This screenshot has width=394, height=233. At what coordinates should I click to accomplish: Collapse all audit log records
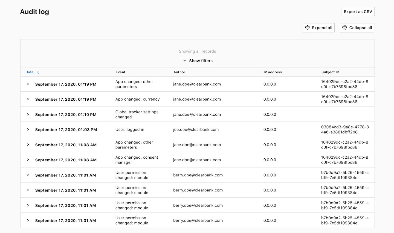pyautogui.click(x=357, y=28)
